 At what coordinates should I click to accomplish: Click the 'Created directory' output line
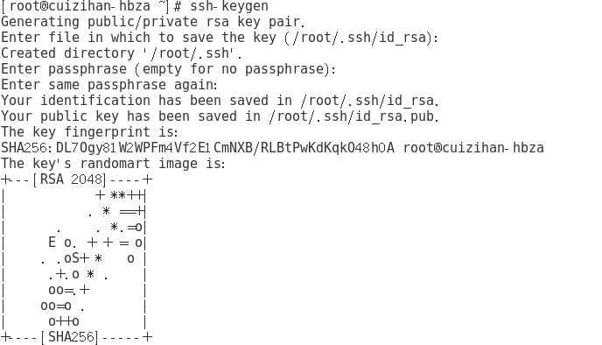(x=122, y=53)
